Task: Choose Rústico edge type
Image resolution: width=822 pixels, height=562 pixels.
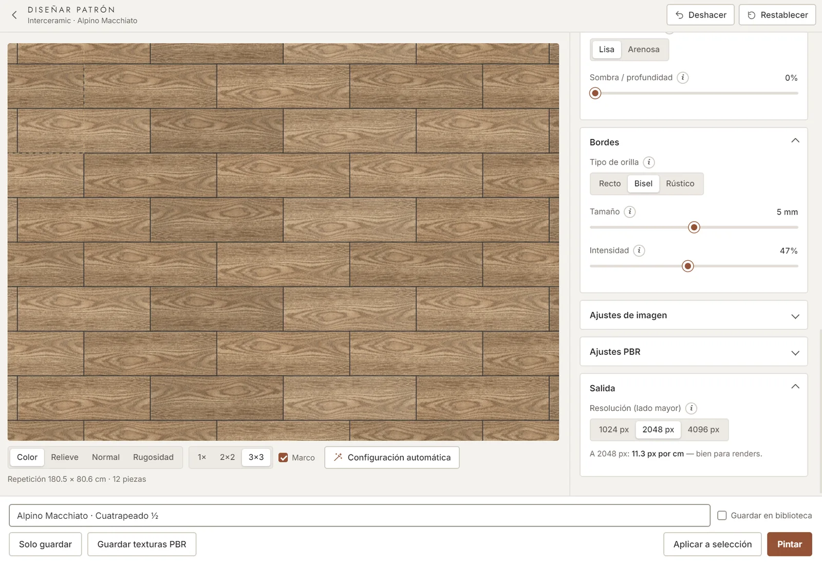Action: [x=680, y=184]
